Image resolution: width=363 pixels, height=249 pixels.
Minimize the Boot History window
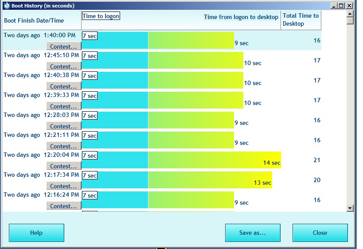334,6
